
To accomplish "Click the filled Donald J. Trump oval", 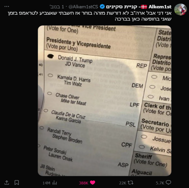I will pos(50,56).
